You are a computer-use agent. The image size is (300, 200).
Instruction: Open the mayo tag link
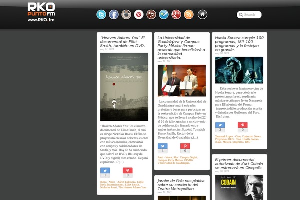(x=218, y=142)
